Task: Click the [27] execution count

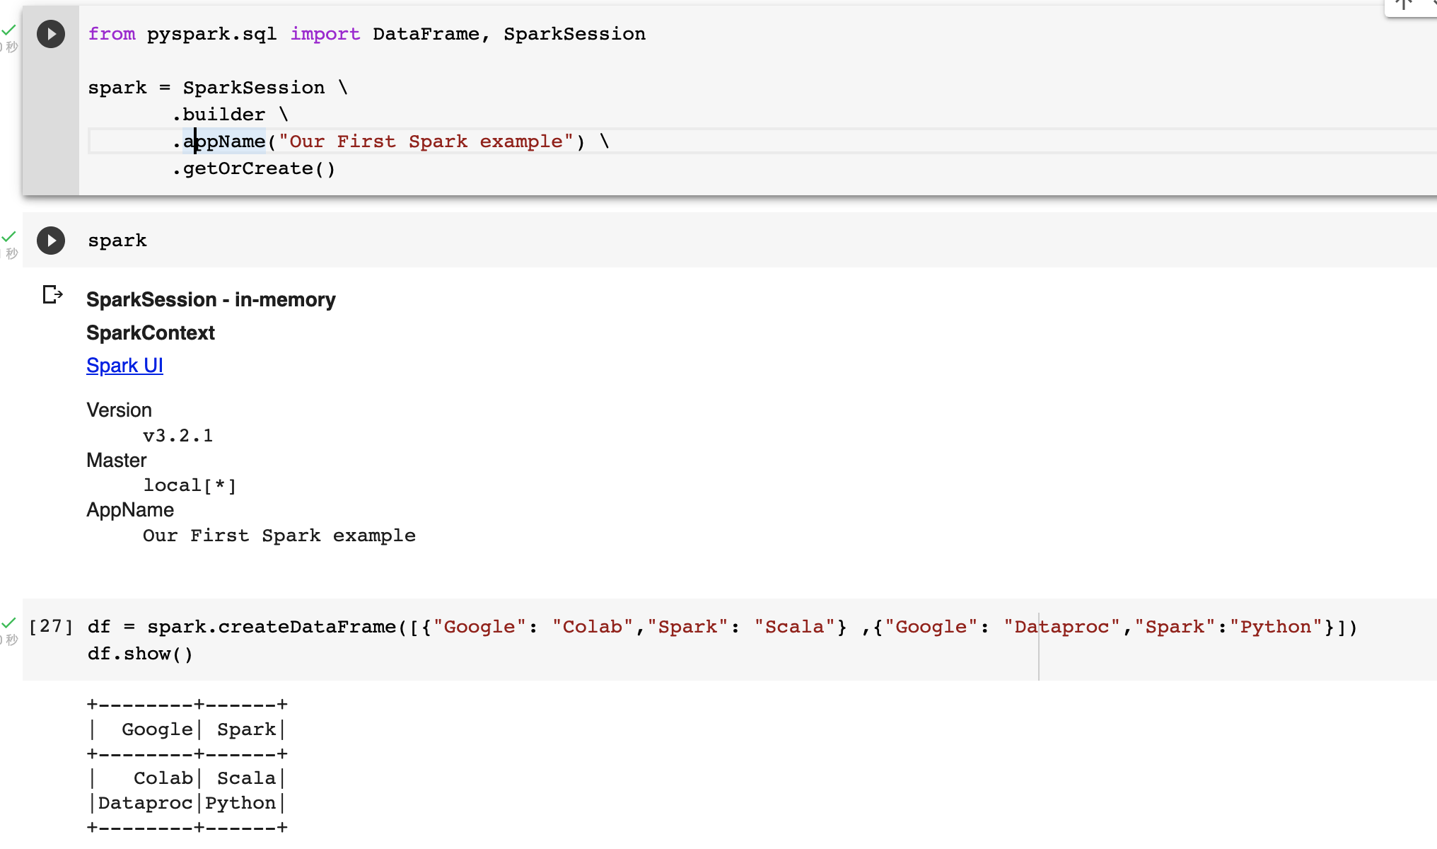Action: point(51,627)
